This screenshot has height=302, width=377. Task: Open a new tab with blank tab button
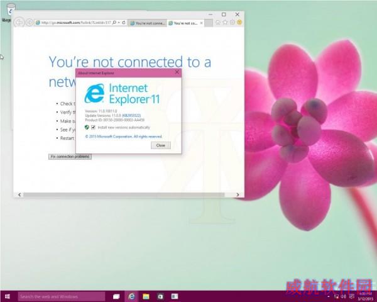(x=209, y=23)
